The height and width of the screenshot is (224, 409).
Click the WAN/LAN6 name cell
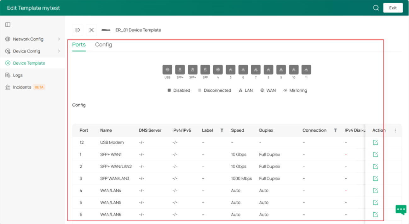point(111,215)
